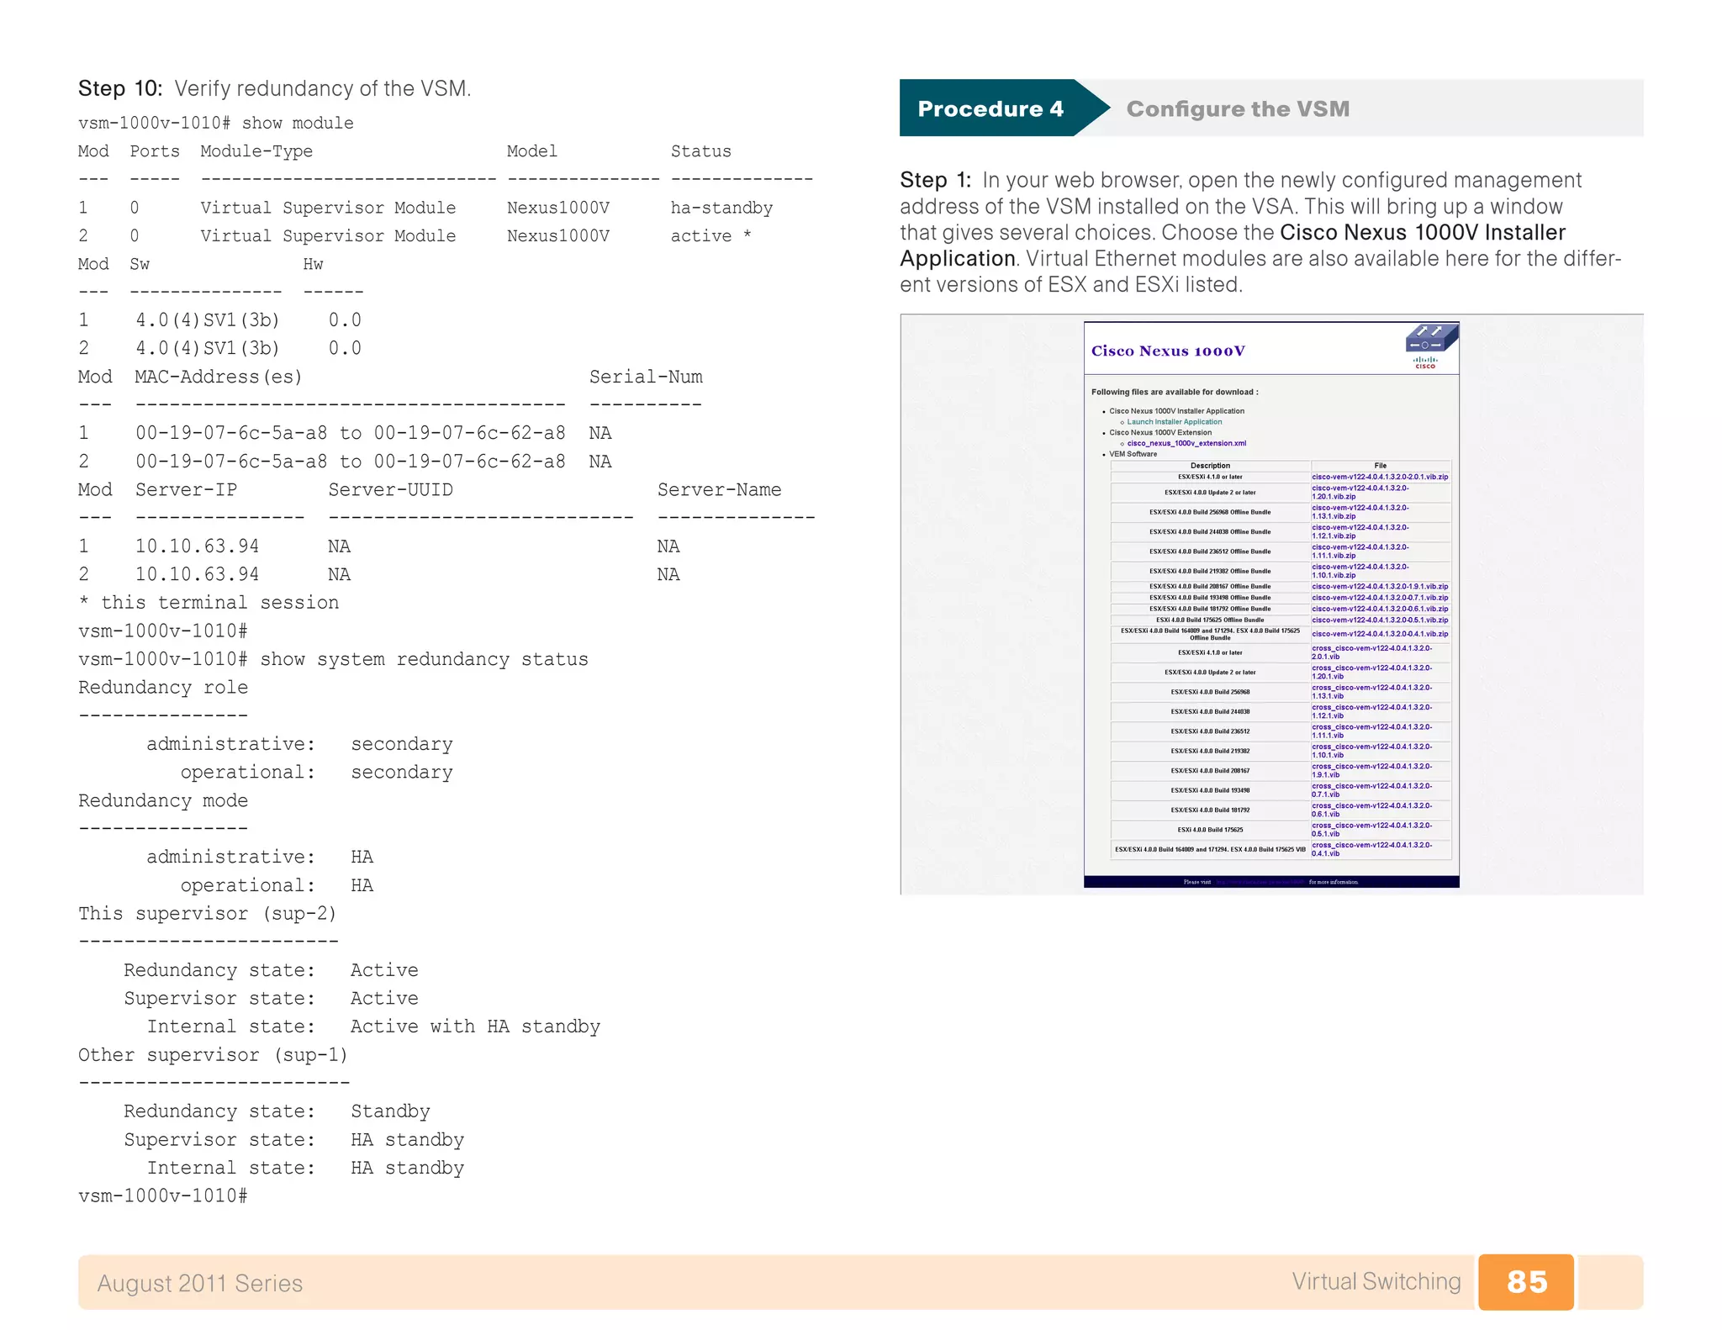Download cross_cisco-vem 2.0.1.vib file
Viewport: 1722px width, 1330px height.
click(x=1371, y=652)
